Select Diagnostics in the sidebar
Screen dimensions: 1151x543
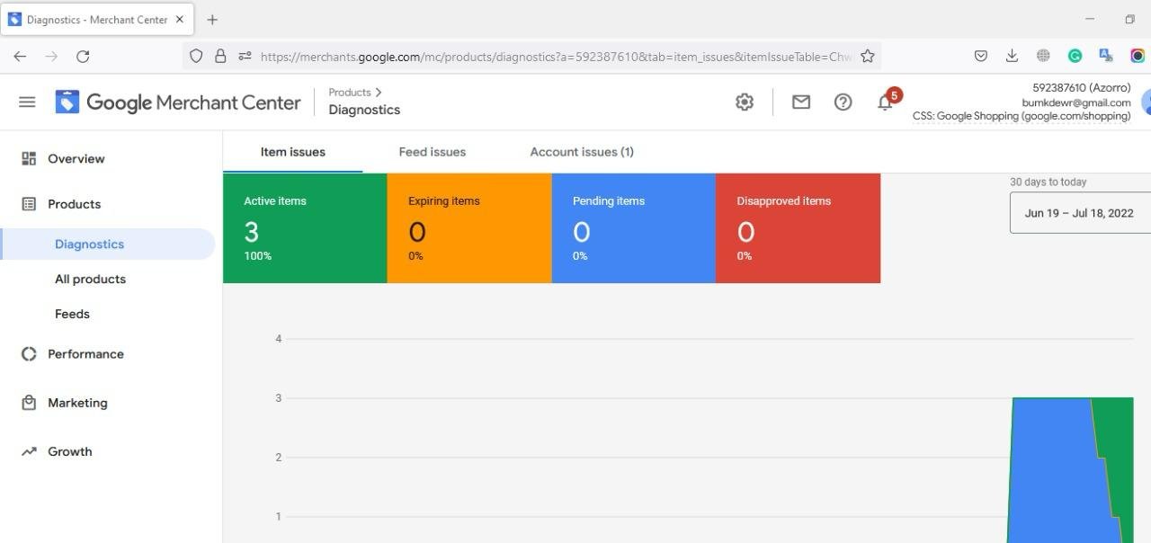pyautogui.click(x=108, y=244)
